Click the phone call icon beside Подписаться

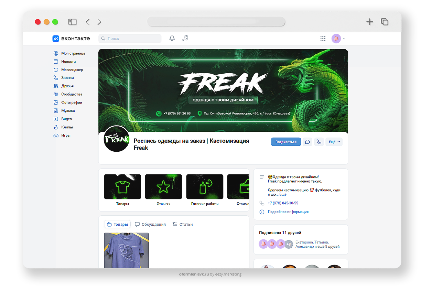pyautogui.click(x=319, y=142)
